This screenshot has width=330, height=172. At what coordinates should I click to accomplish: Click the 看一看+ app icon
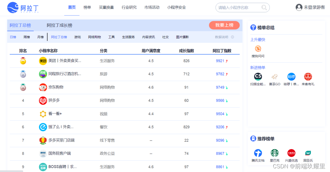point(43,114)
